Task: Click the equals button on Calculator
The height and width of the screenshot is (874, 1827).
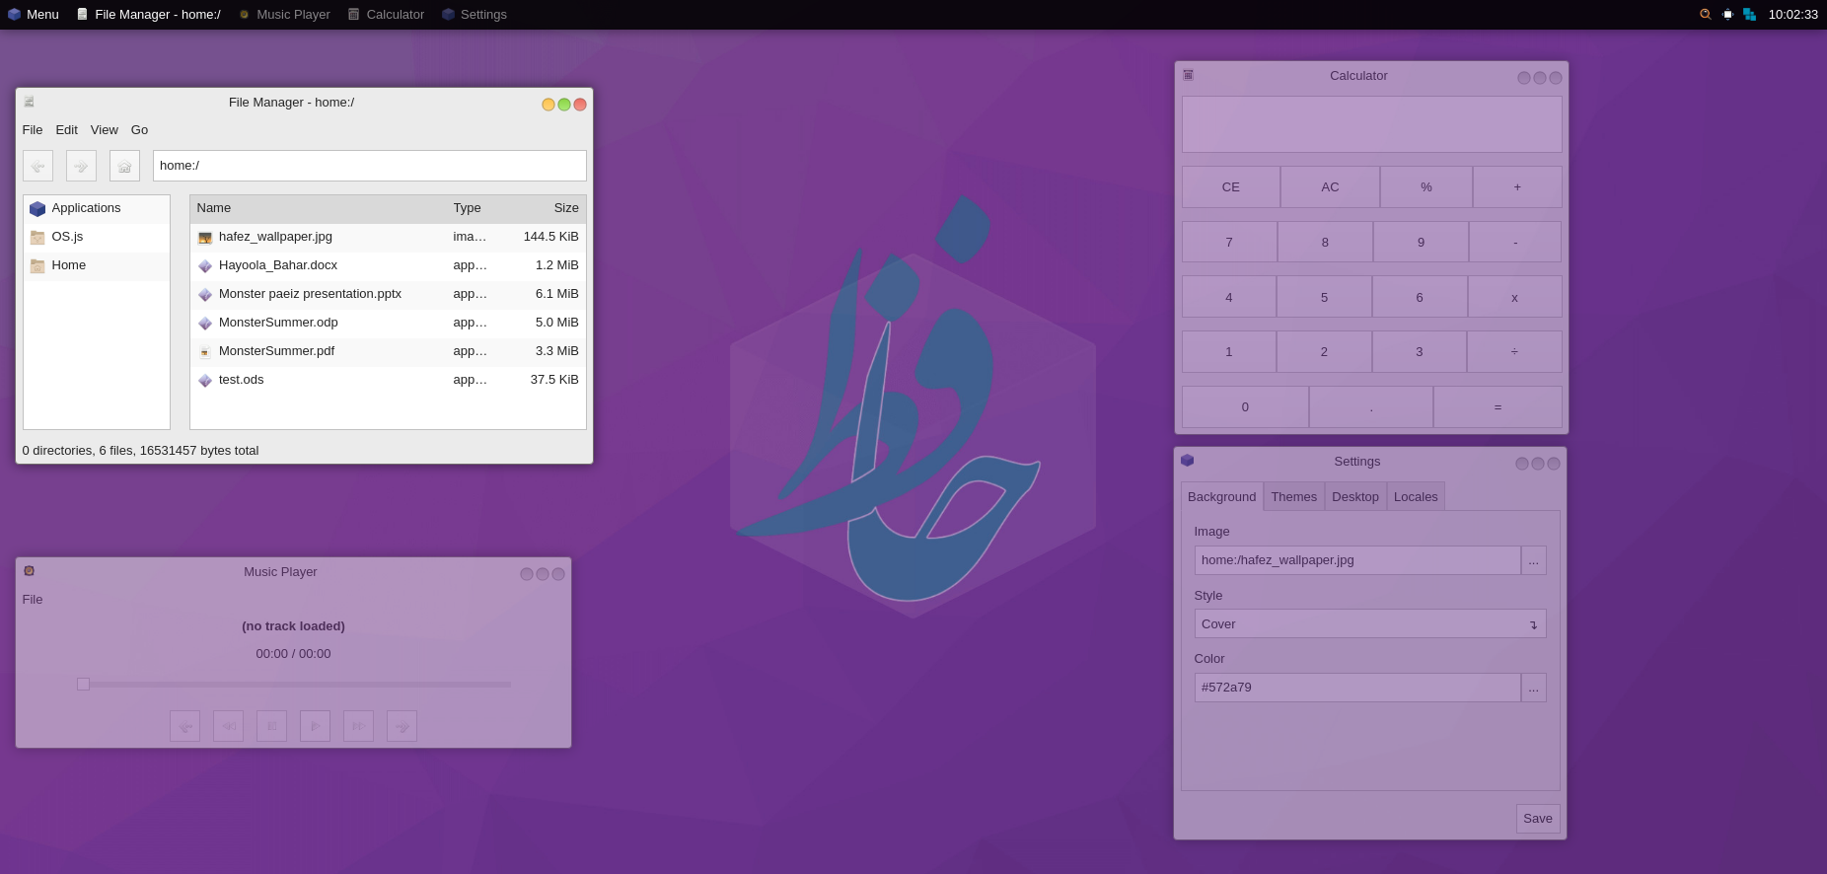Action: [x=1498, y=407]
